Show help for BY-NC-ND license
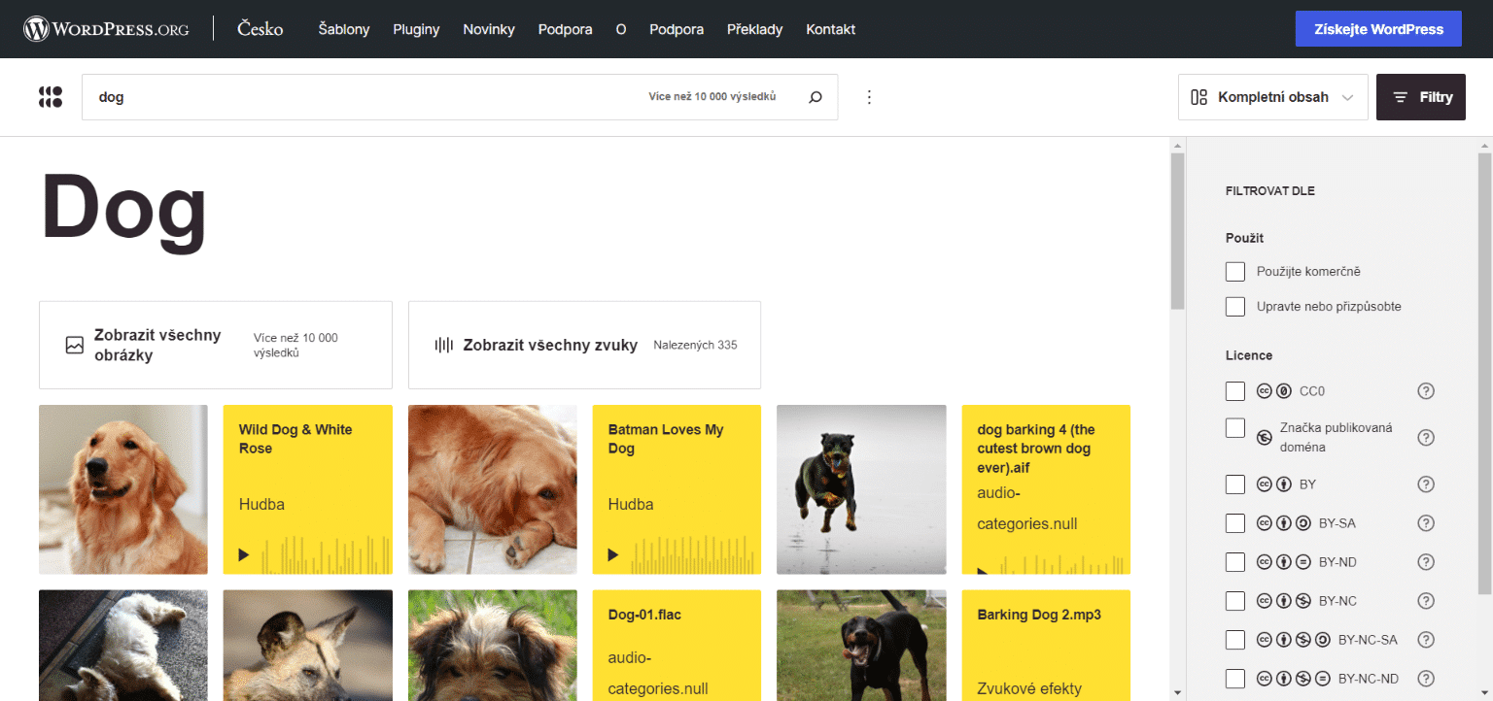Screen dimensions: 1493x701 pyautogui.click(x=1426, y=679)
